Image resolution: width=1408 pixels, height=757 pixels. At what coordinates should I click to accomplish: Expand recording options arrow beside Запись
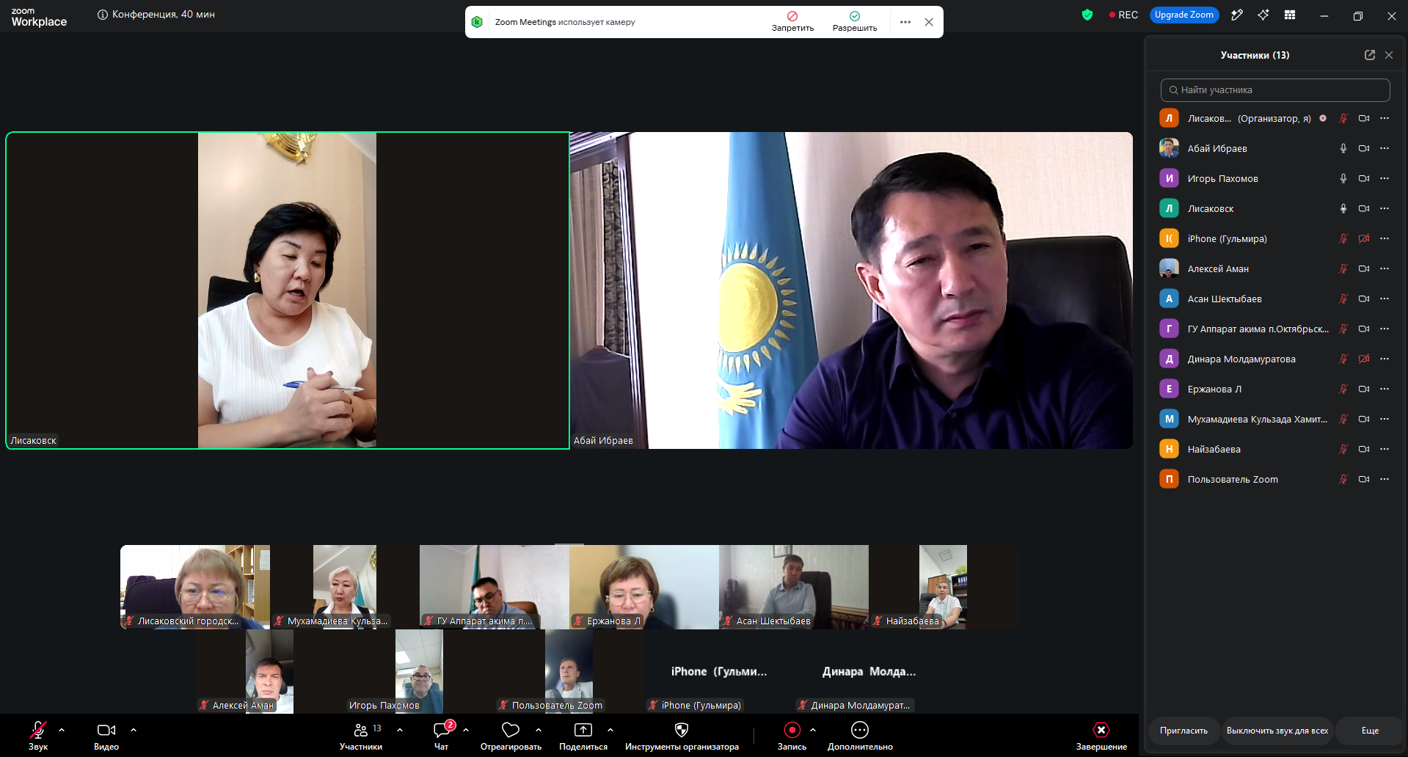click(813, 730)
